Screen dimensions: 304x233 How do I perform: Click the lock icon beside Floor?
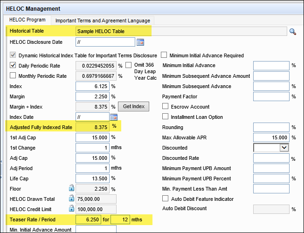(71, 188)
